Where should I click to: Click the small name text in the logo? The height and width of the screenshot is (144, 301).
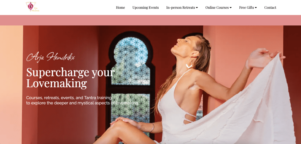click(x=36, y=10)
